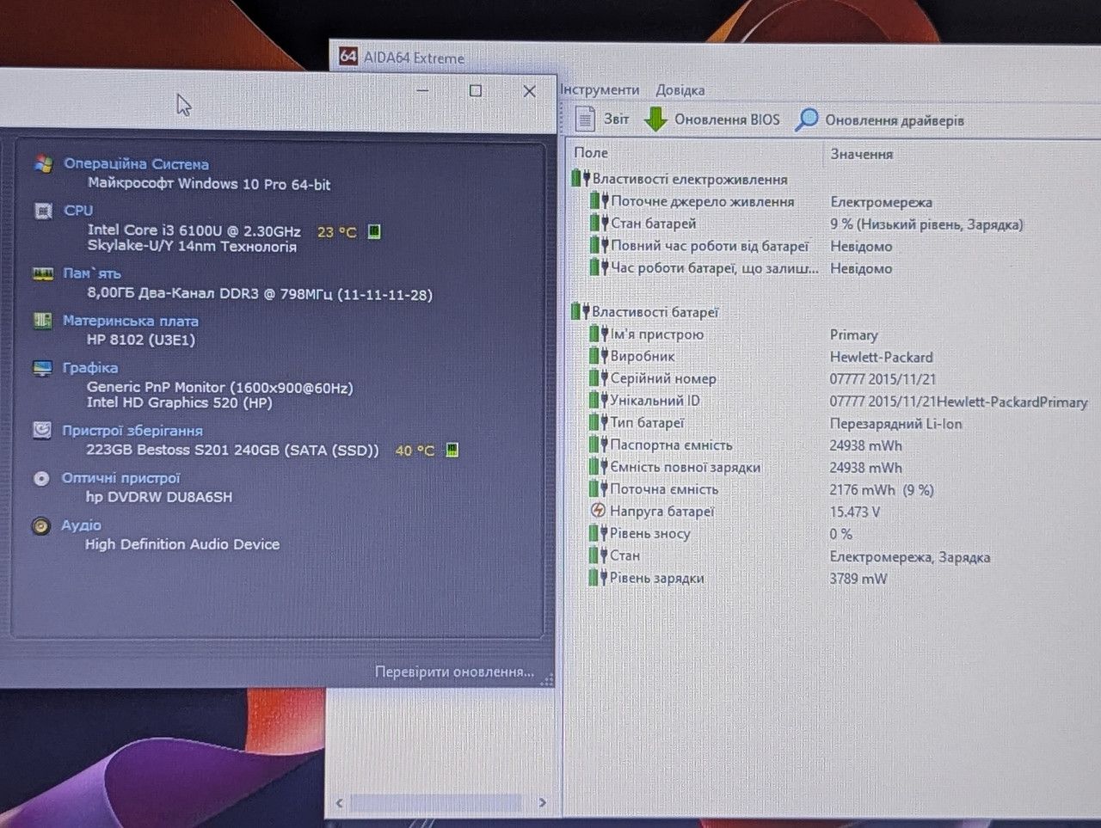Click the Пам'ять RAM module icon
This screenshot has width=1101, height=828.
click(42, 273)
